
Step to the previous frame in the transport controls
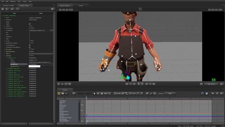[134, 84]
